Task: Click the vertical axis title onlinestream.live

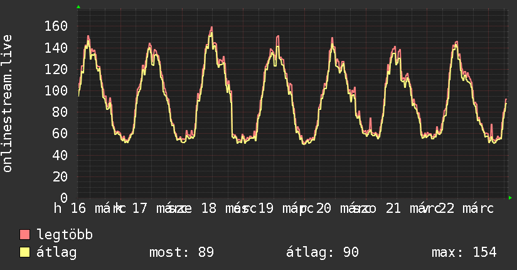Action: [x=8, y=104]
